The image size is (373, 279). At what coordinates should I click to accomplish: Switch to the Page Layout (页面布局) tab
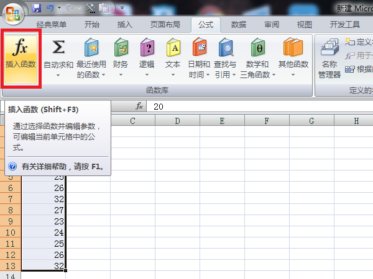[x=165, y=25]
